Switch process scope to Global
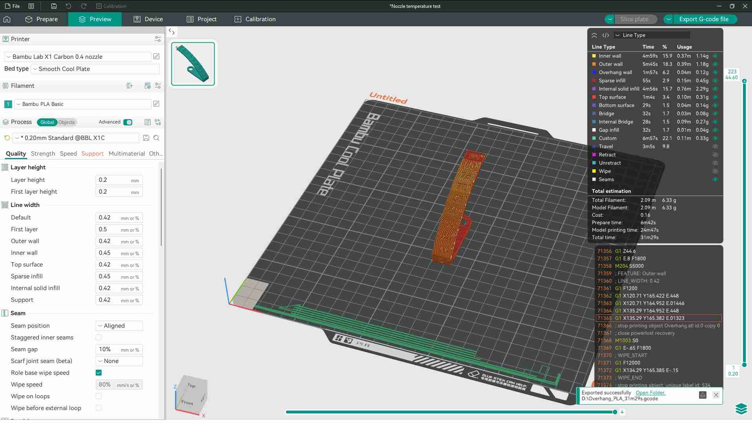Image resolution: width=752 pixels, height=423 pixels. [x=47, y=122]
